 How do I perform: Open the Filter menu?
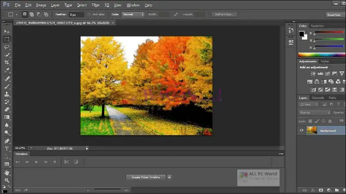pos(96,5)
